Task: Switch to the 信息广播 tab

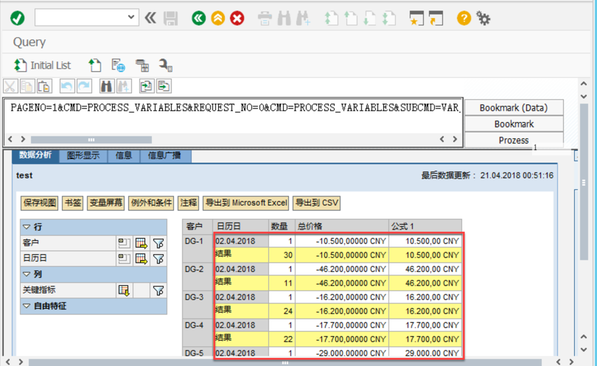Action: (x=164, y=155)
